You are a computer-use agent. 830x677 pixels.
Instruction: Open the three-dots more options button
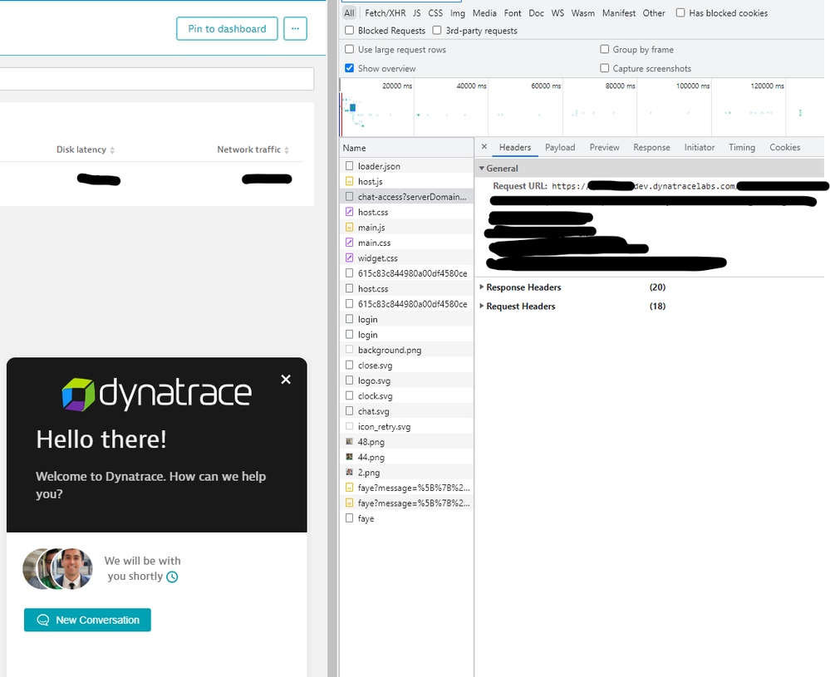click(x=295, y=29)
